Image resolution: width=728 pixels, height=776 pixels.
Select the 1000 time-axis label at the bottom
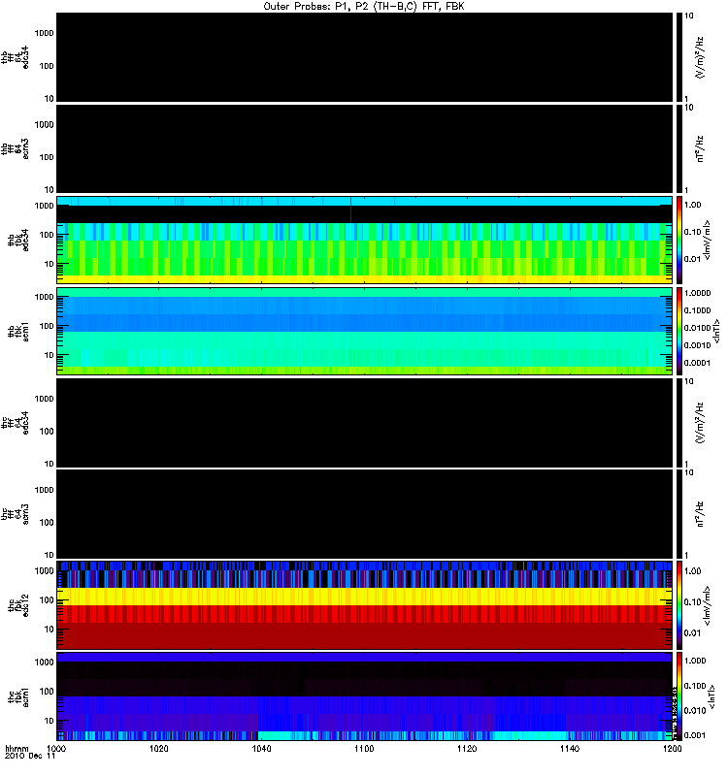[56, 748]
